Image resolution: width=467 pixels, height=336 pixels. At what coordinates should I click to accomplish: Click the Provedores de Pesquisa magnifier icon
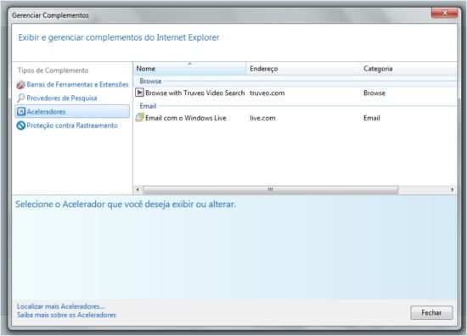[20, 98]
